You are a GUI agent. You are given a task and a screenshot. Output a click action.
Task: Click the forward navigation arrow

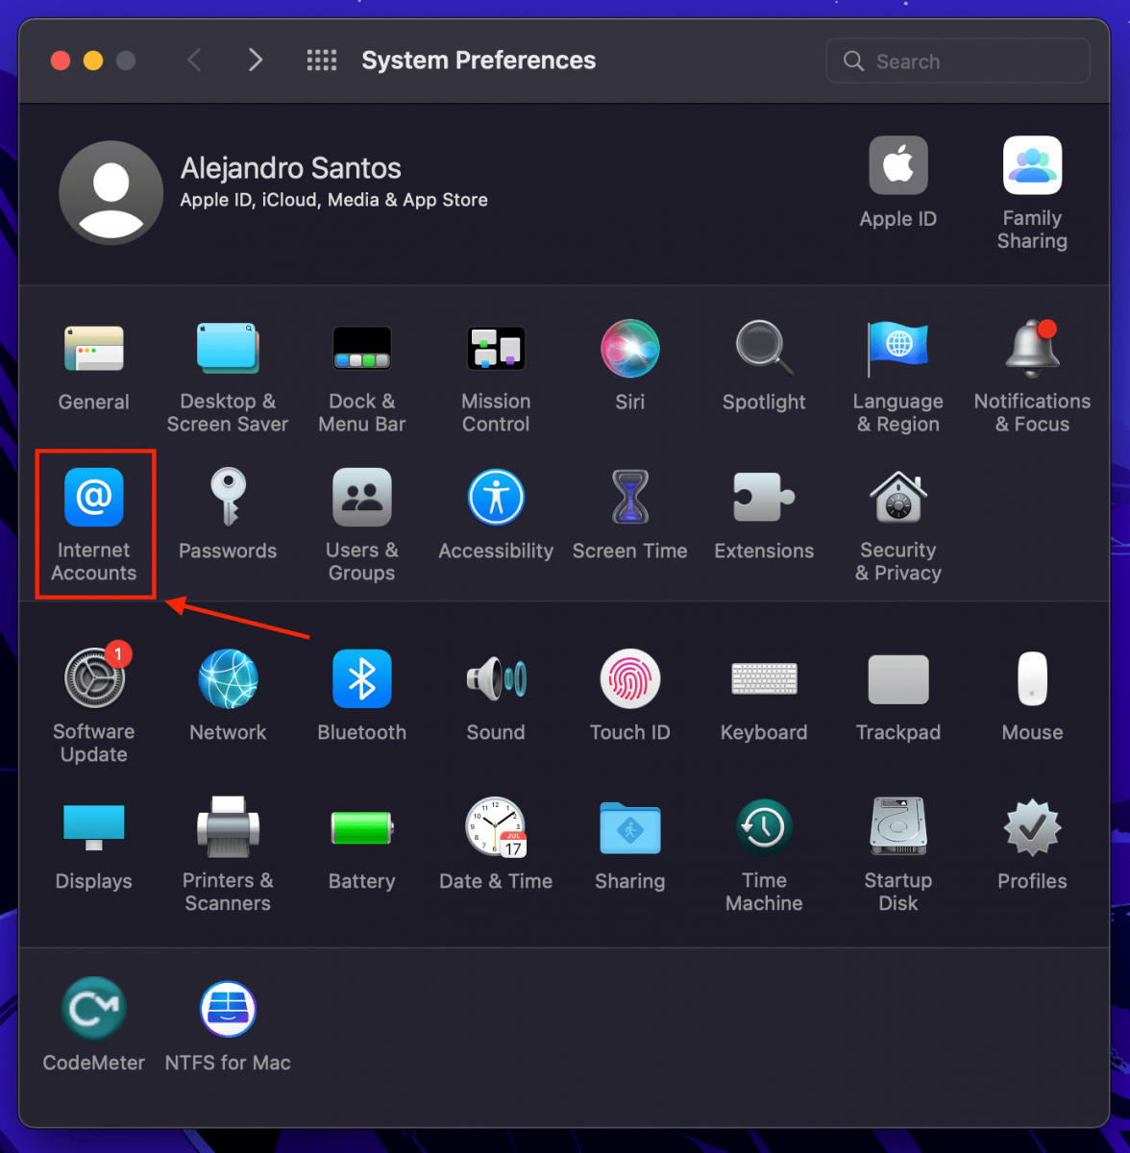click(x=256, y=60)
